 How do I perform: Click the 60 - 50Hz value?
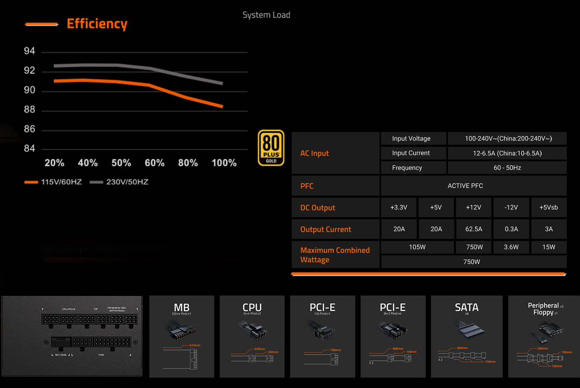(x=507, y=168)
